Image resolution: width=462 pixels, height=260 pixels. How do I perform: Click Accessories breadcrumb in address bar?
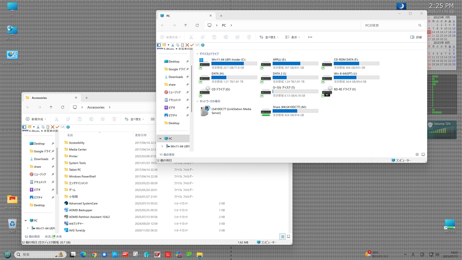click(x=96, y=107)
